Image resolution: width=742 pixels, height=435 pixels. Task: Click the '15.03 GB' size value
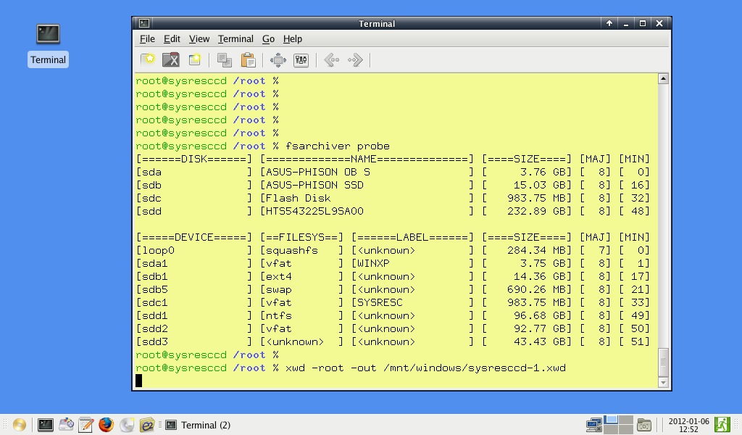[539, 185]
